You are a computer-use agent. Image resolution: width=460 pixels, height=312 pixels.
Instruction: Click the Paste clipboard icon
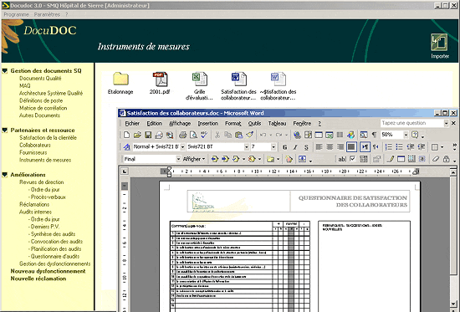pyautogui.click(x=239, y=135)
